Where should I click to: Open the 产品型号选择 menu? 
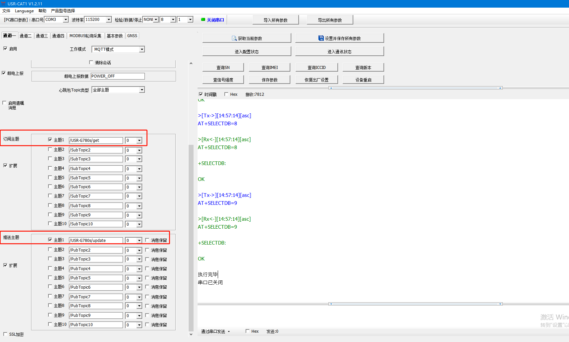(63, 11)
